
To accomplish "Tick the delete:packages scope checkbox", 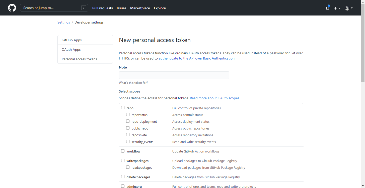I will pos(123,177).
